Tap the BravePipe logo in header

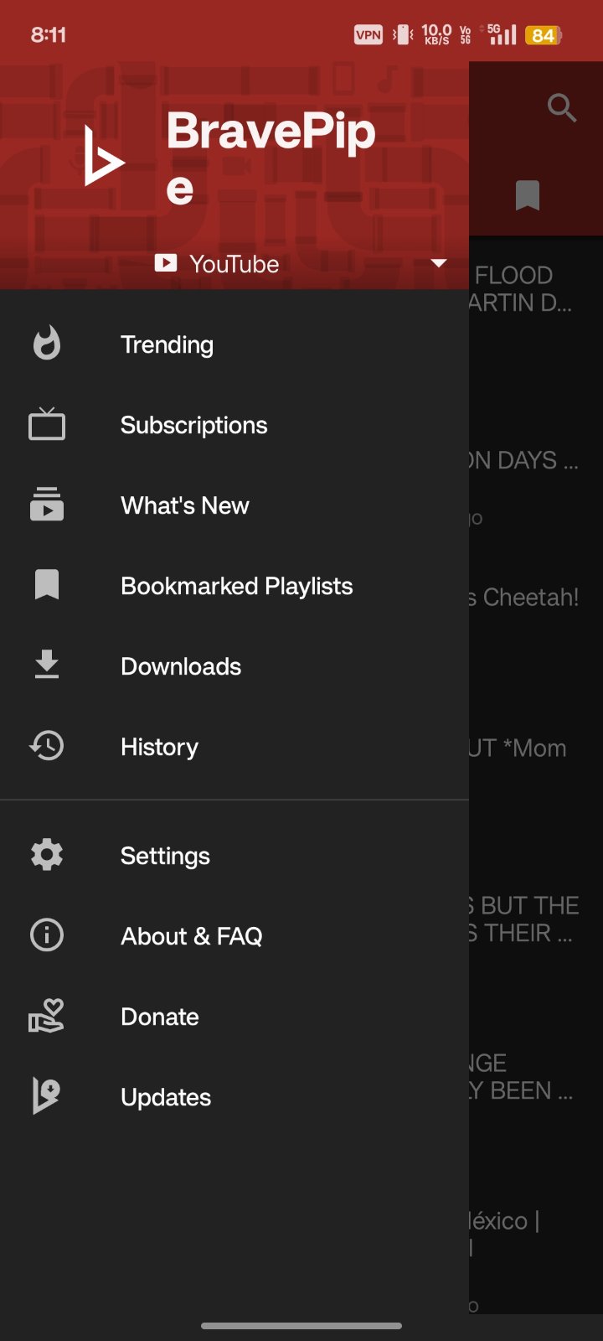pyautogui.click(x=105, y=155)
